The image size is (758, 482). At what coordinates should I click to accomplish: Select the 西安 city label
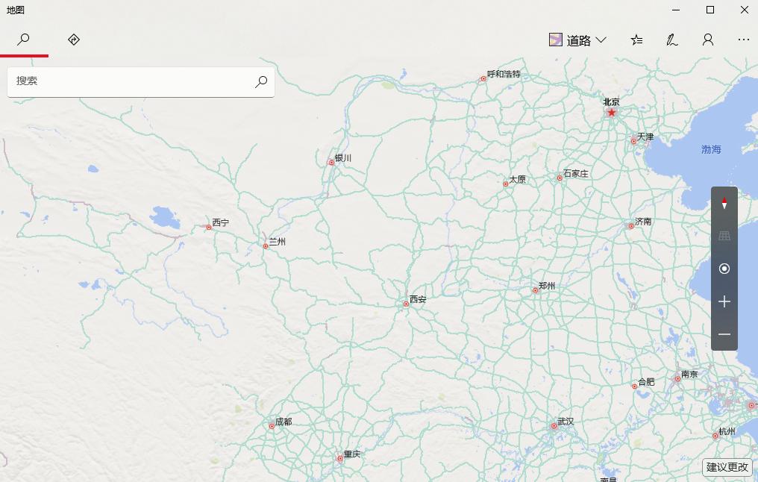[x=418, y=300]
